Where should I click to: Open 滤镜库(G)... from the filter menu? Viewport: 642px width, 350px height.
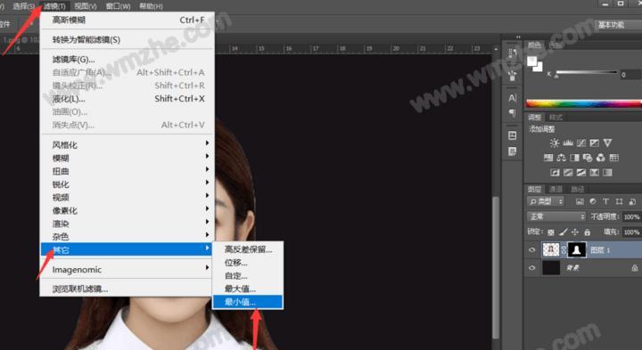click(127, 60)
